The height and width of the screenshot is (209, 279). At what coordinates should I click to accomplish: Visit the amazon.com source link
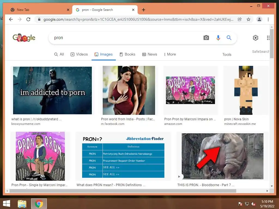173,124
